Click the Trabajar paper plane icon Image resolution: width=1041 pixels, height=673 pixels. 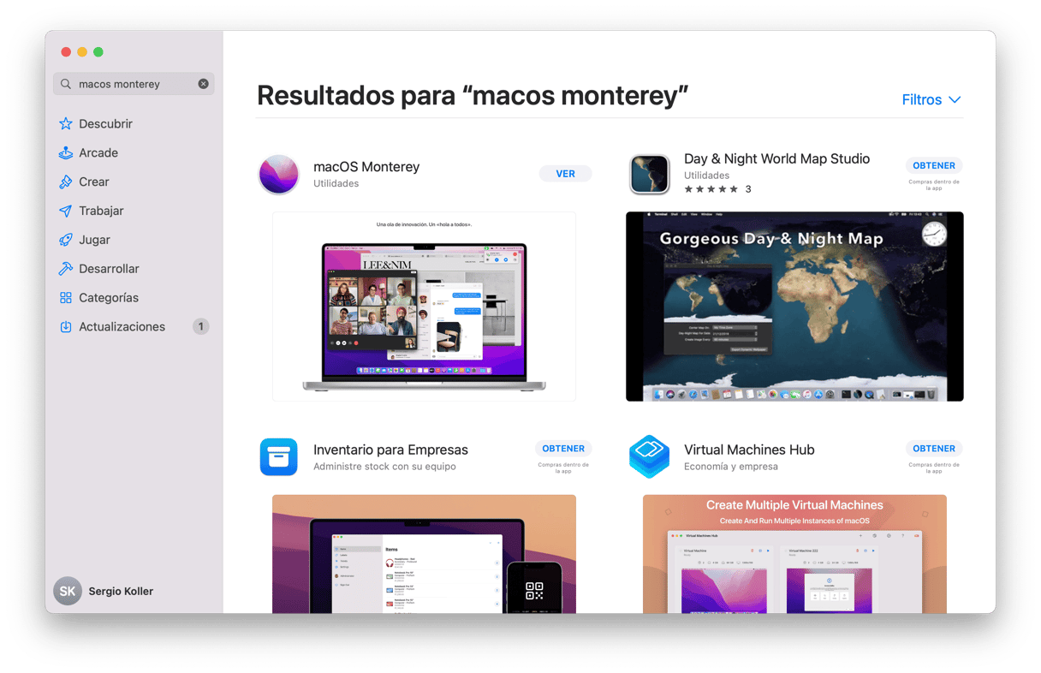click(66, 211)
